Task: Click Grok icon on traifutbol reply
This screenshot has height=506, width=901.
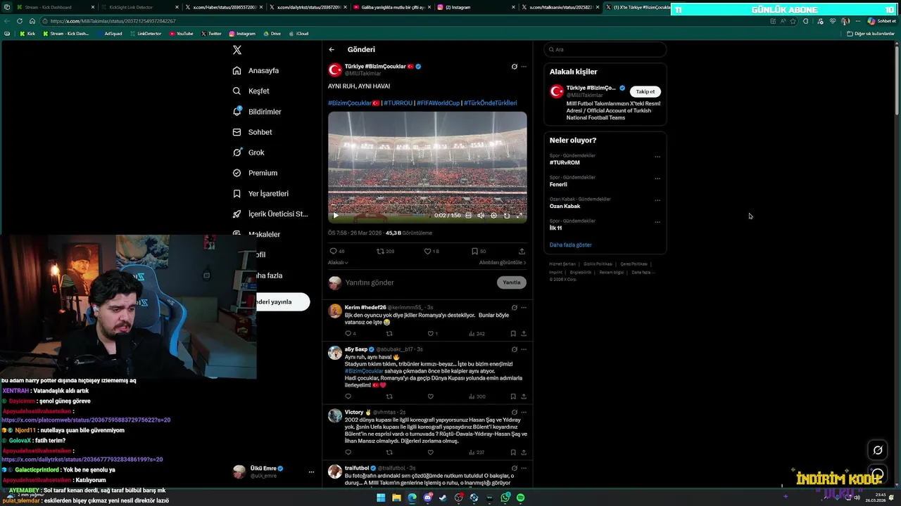Action: coord(514,468)
